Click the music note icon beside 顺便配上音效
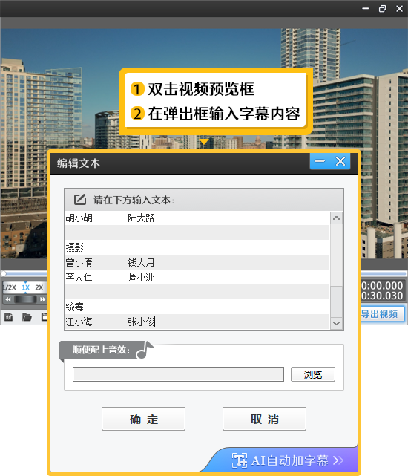 point(145,350)
